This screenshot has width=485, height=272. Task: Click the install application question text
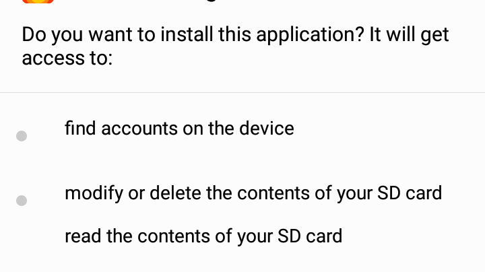pos(235,46)
